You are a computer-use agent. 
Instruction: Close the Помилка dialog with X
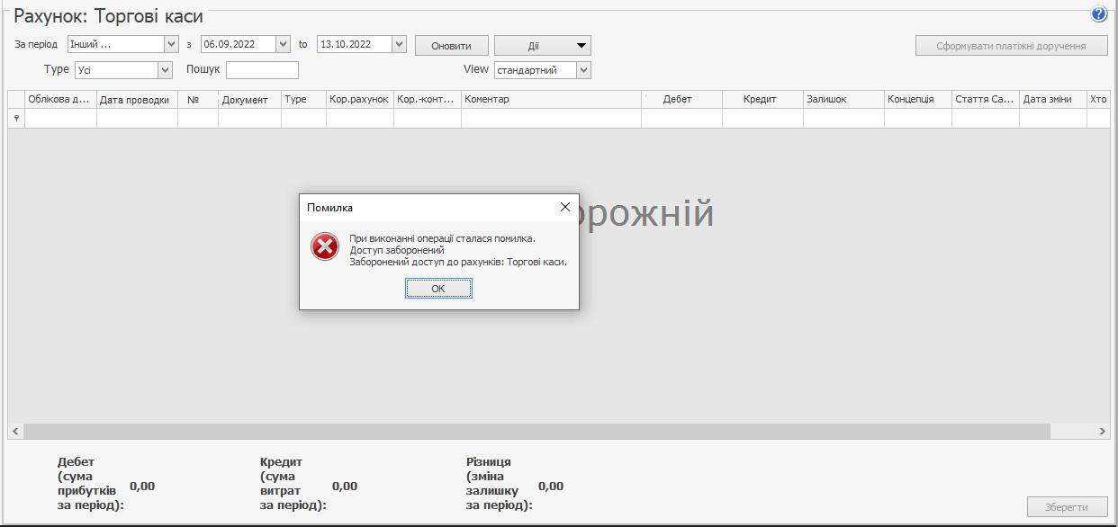click(564, 207)
